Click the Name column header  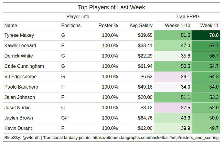[11, 25]
